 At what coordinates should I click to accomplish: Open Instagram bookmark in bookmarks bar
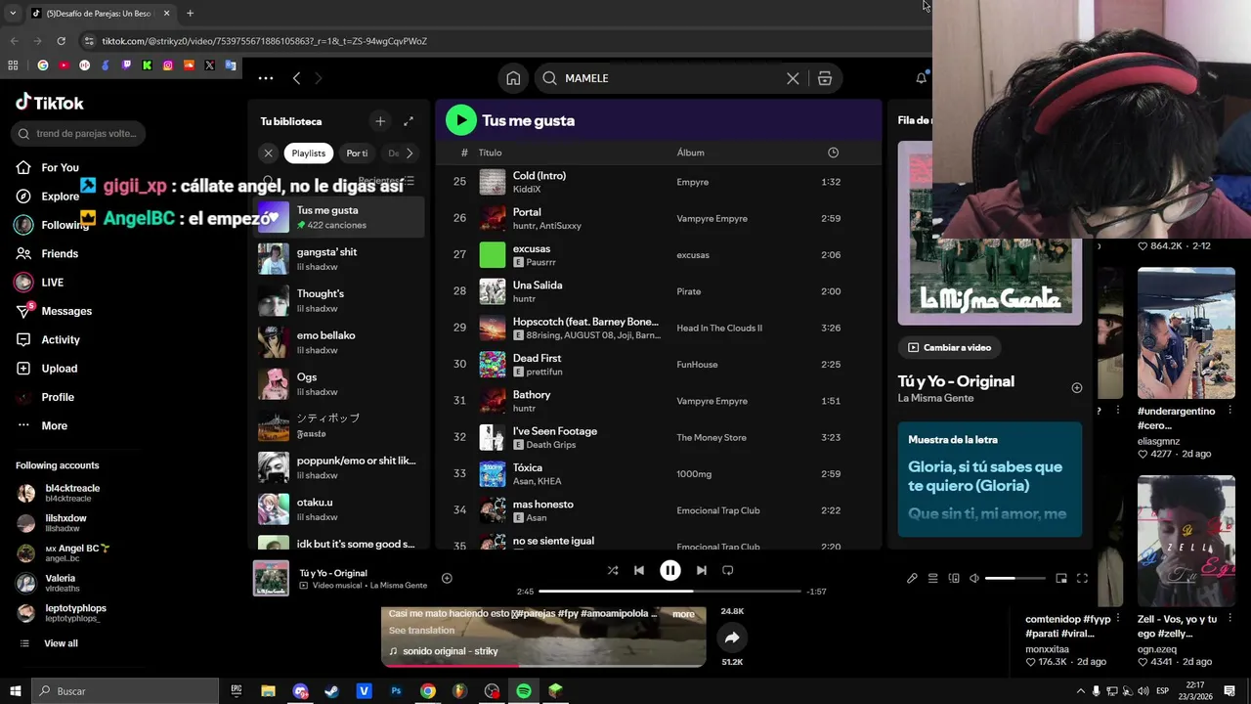[168, 66]
